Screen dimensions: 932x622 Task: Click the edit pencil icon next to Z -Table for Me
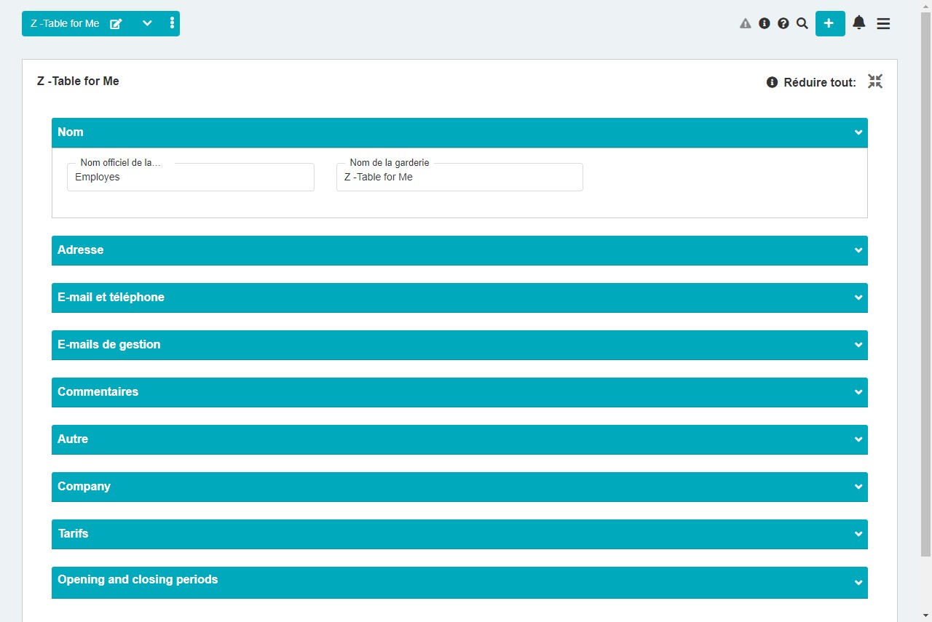point(115,23)
